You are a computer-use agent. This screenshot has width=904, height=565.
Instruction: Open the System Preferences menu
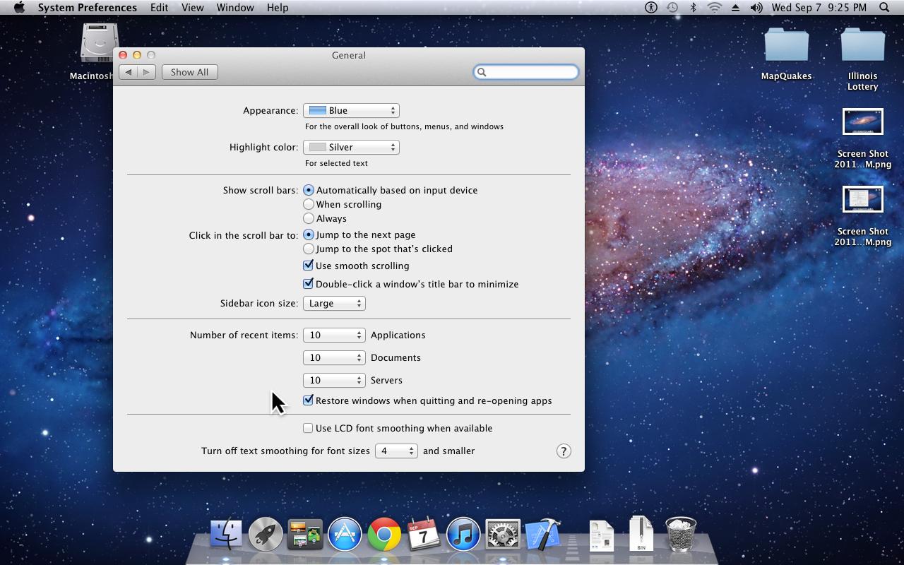87,7
